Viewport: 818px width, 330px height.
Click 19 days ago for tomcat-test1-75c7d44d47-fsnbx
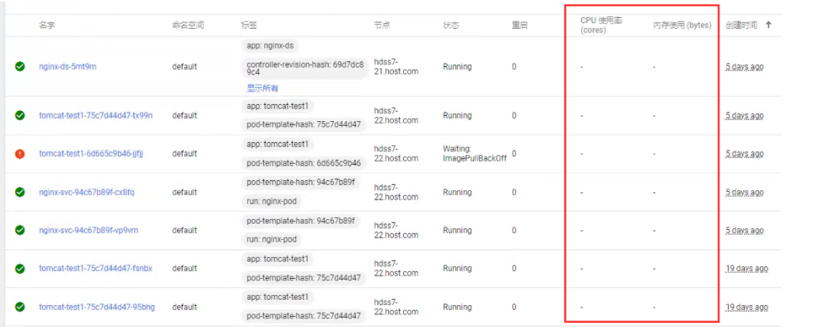click(x=747, y=269)
